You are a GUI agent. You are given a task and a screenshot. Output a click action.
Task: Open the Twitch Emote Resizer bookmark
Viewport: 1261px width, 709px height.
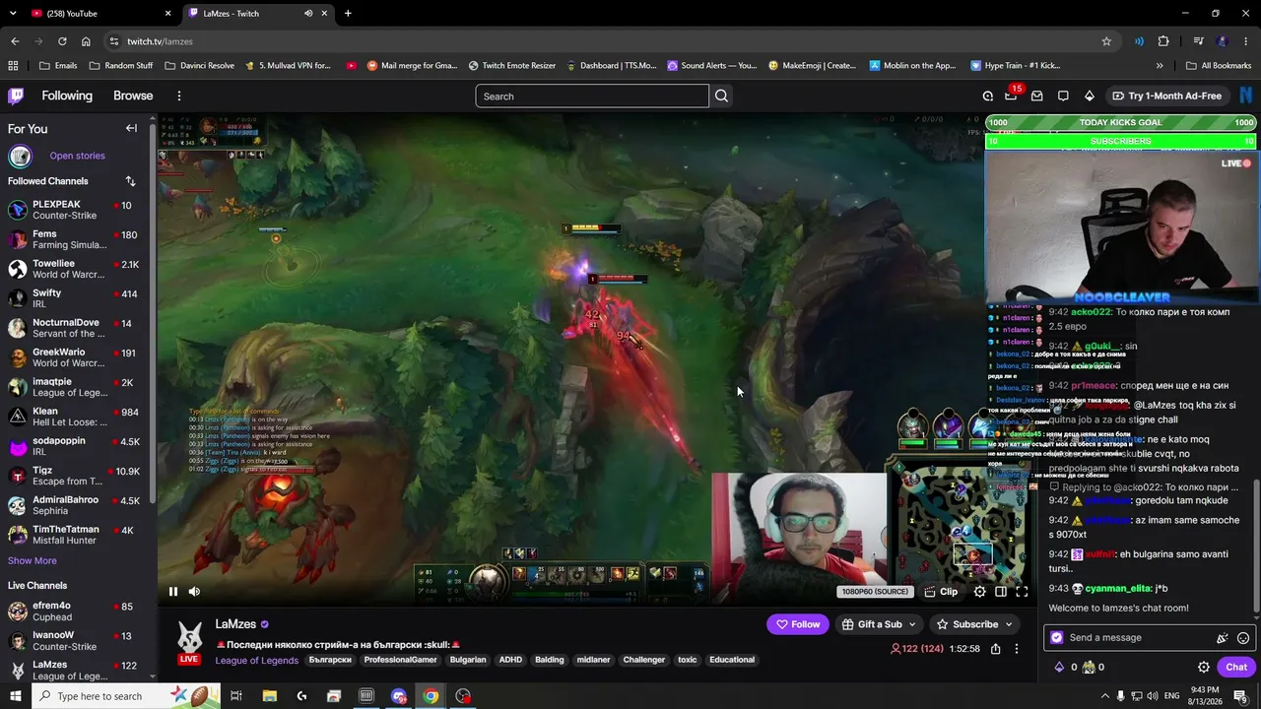coord(512,66)
